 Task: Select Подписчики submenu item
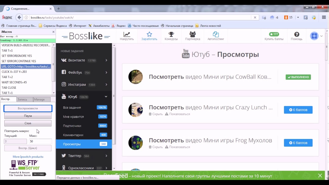[84, 126]
